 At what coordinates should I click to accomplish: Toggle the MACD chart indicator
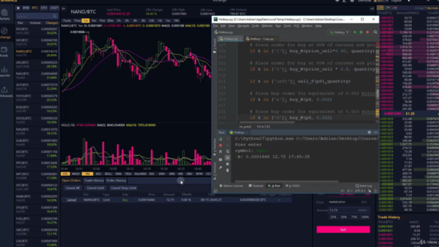pyautogui.click(x=75, y=174)
